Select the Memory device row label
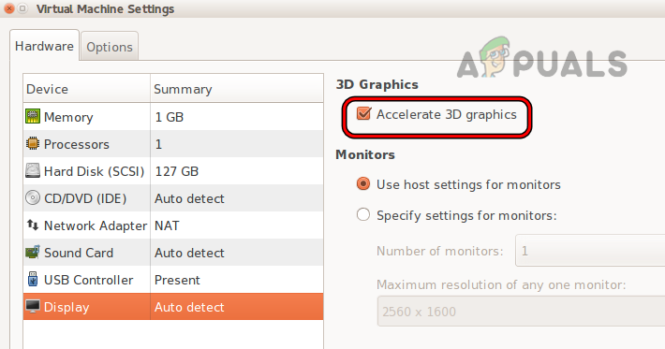 pos(68,117)
